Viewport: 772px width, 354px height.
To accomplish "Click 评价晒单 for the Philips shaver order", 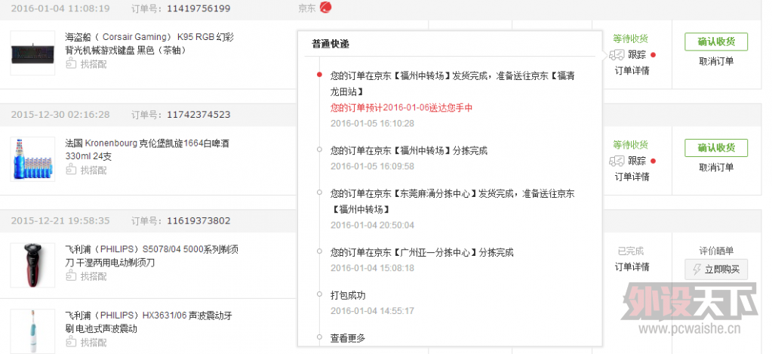I will (715, 251).
